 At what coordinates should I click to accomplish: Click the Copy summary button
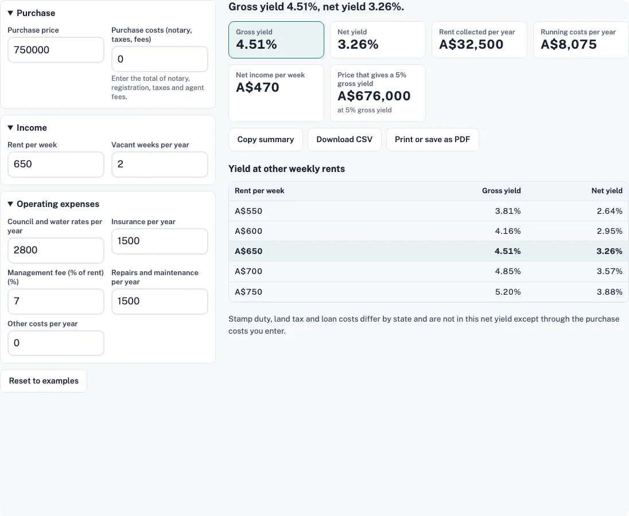point(266,139)
